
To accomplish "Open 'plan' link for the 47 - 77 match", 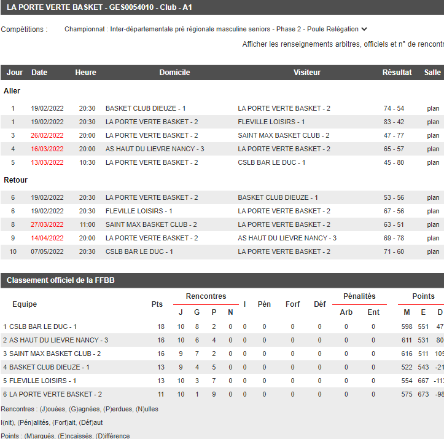I will click(433, 135).
